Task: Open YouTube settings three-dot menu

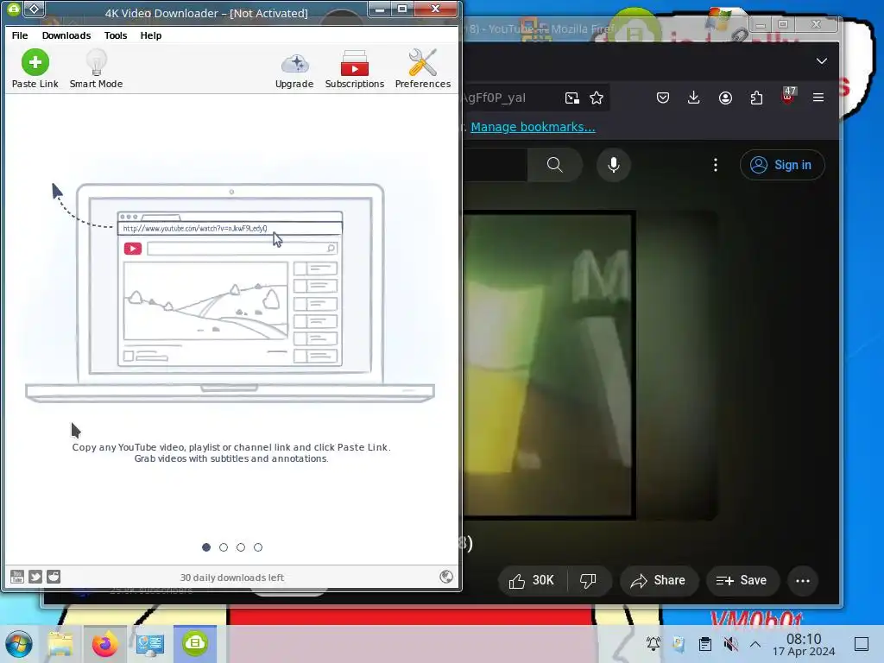Action: pyautogui.click(x=716, y=165)
